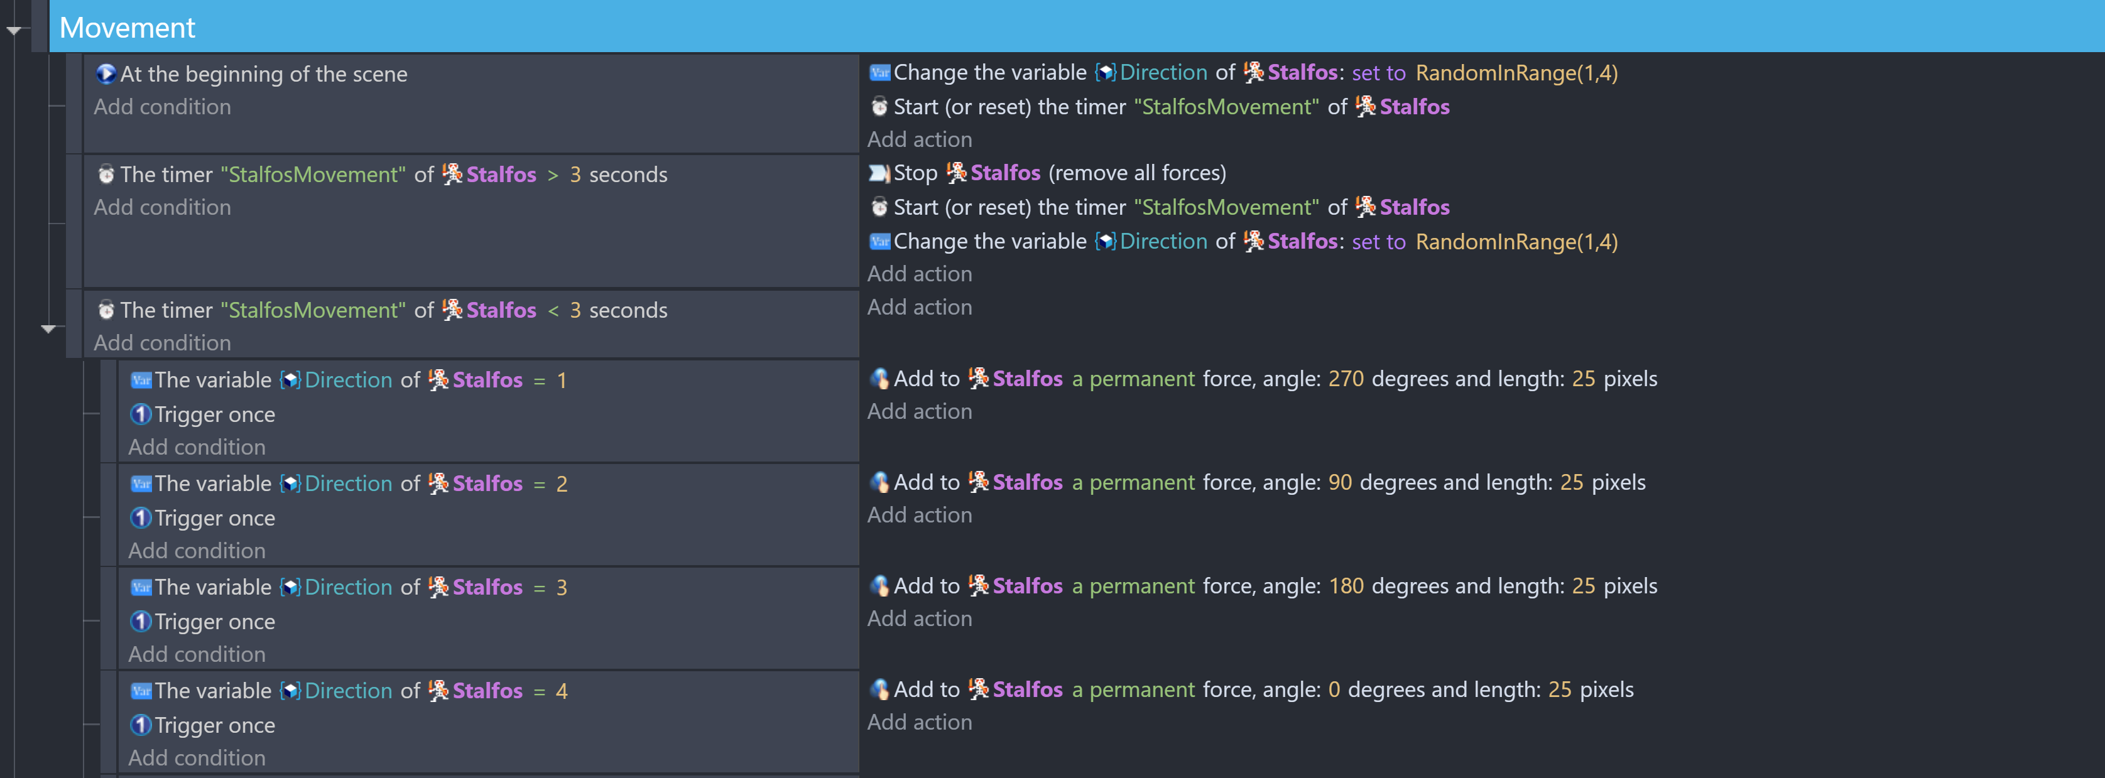Click variable icon in second Change the variable action
The height and width of the screenshot is (778, 2105).
click(879, 241)
